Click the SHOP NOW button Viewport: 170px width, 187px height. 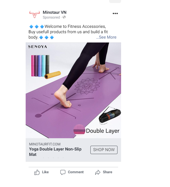(x=104, y=150)
